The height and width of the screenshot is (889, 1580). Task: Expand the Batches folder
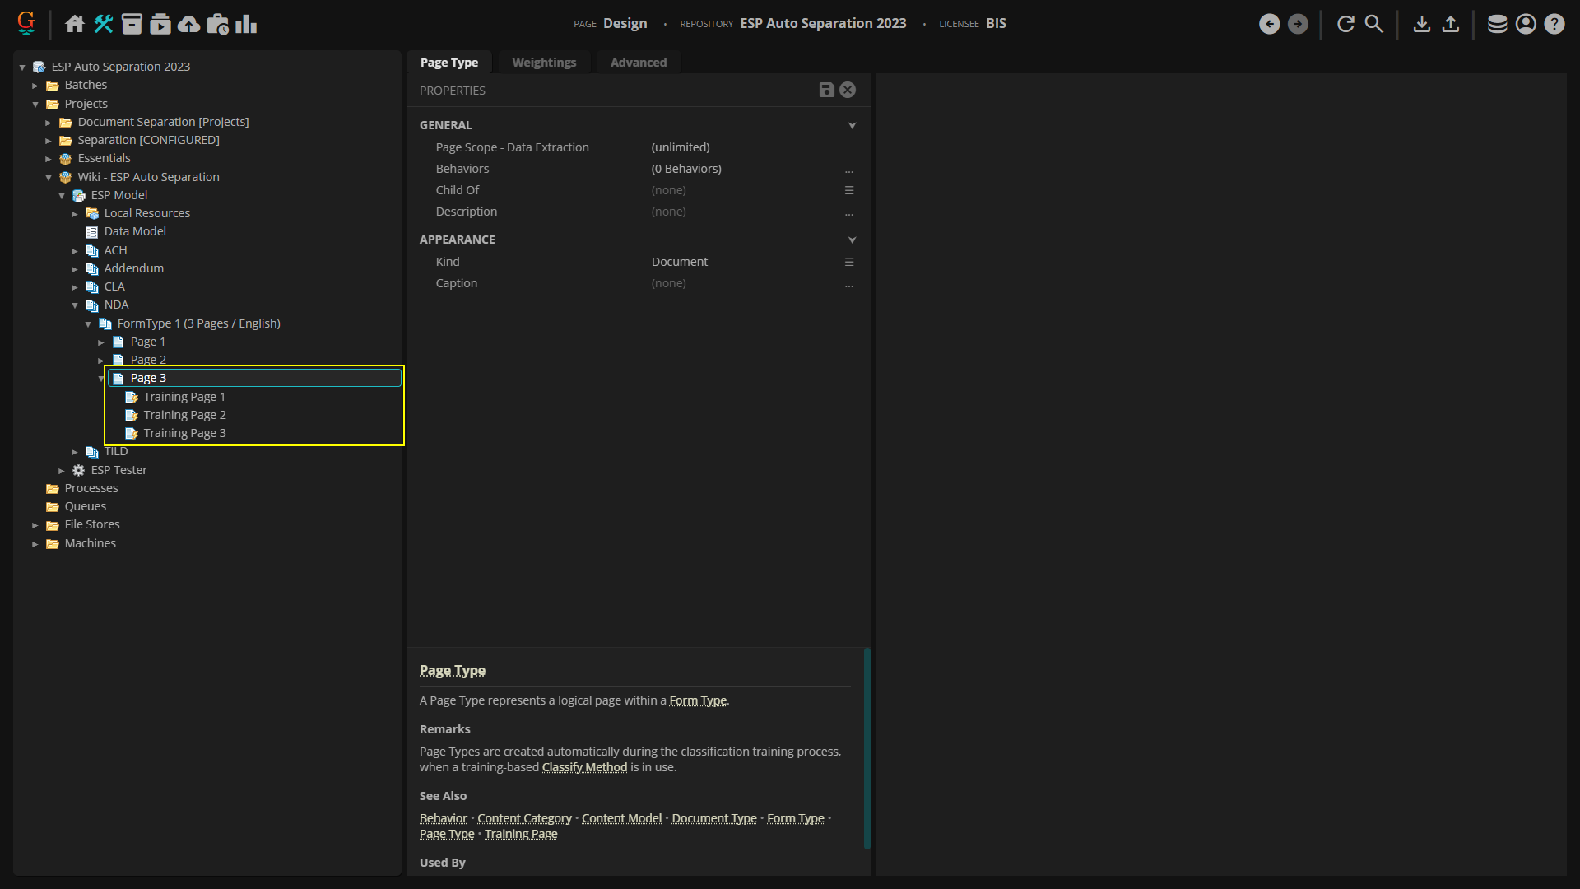(x=35, y=86)
